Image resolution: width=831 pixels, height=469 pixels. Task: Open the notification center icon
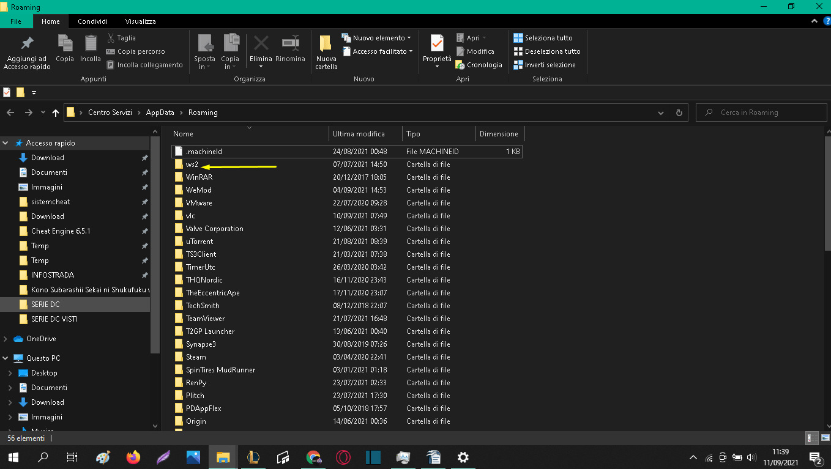tap(816, 457)
